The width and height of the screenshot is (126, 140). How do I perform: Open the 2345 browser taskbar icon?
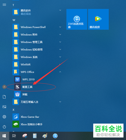point(55,136)
